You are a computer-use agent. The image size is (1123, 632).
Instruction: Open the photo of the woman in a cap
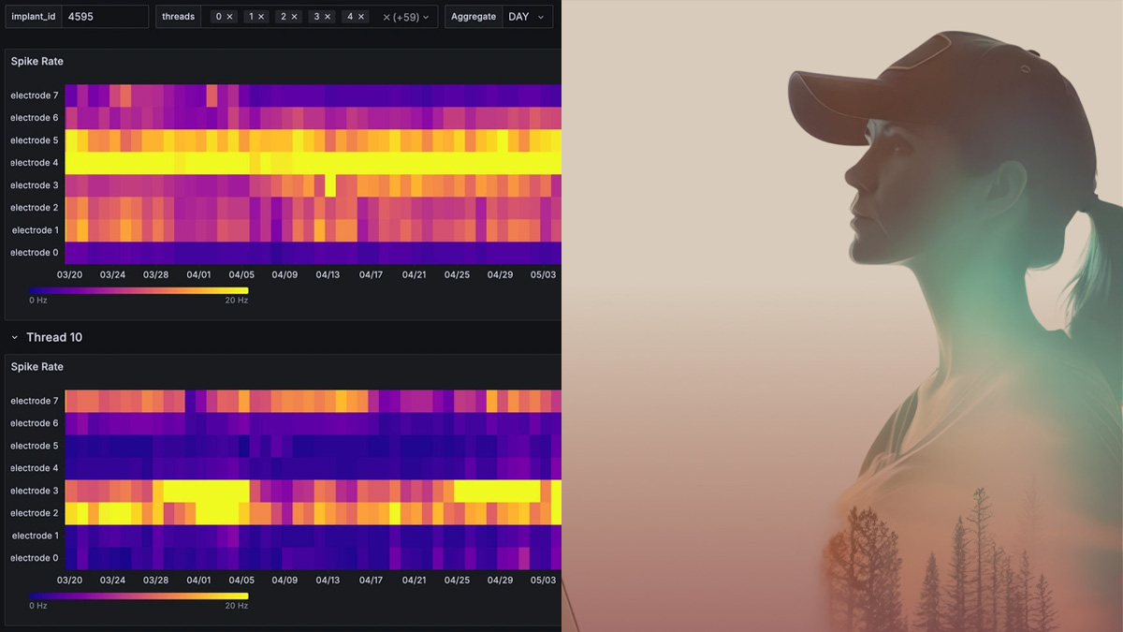click(x=842, y=316)
